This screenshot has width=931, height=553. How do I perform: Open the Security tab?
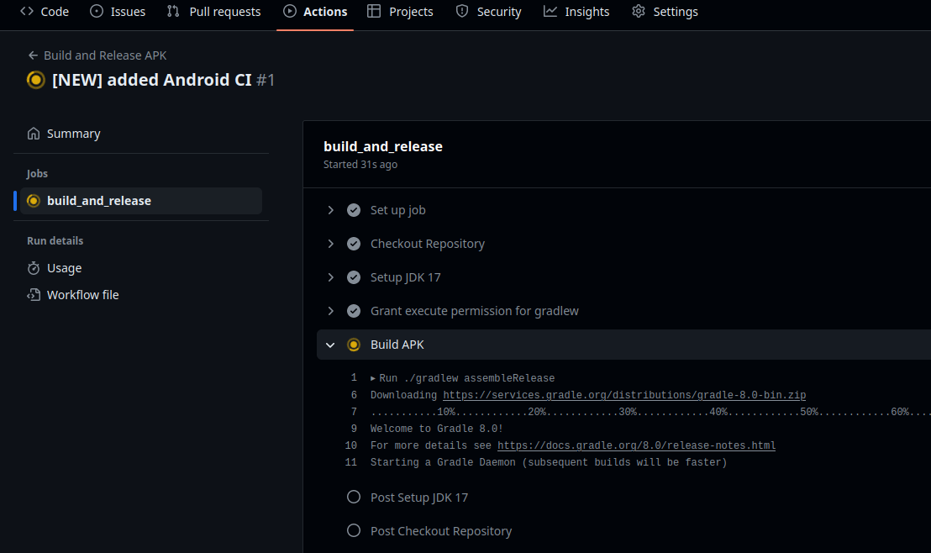click(x=489, y=12)
